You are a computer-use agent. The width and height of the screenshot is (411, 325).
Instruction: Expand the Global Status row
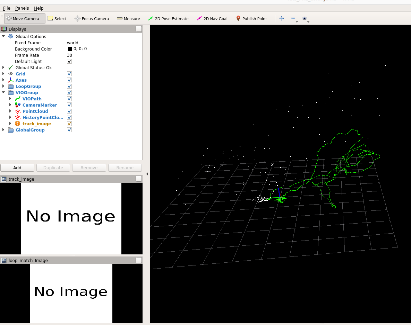3,67
